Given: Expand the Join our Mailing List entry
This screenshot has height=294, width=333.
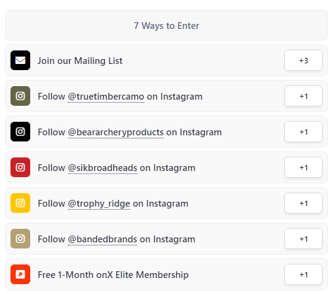Looking at the screenshot, I should 166,60.
